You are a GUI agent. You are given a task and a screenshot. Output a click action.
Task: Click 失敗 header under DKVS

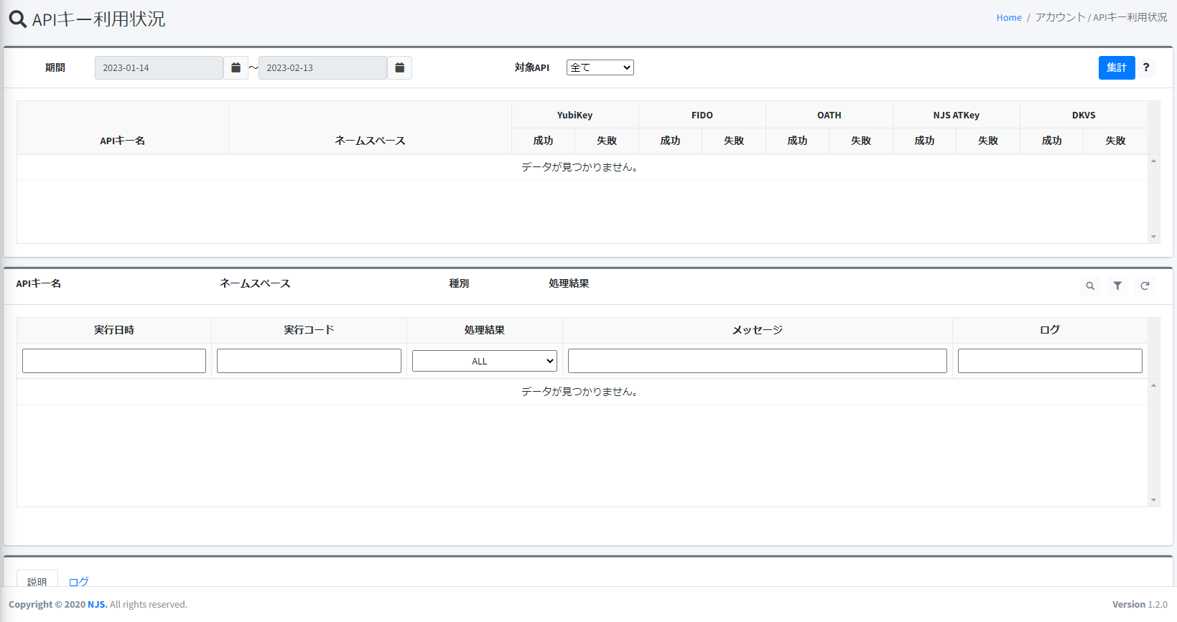pyautogui.click(x=1115, y=141)
